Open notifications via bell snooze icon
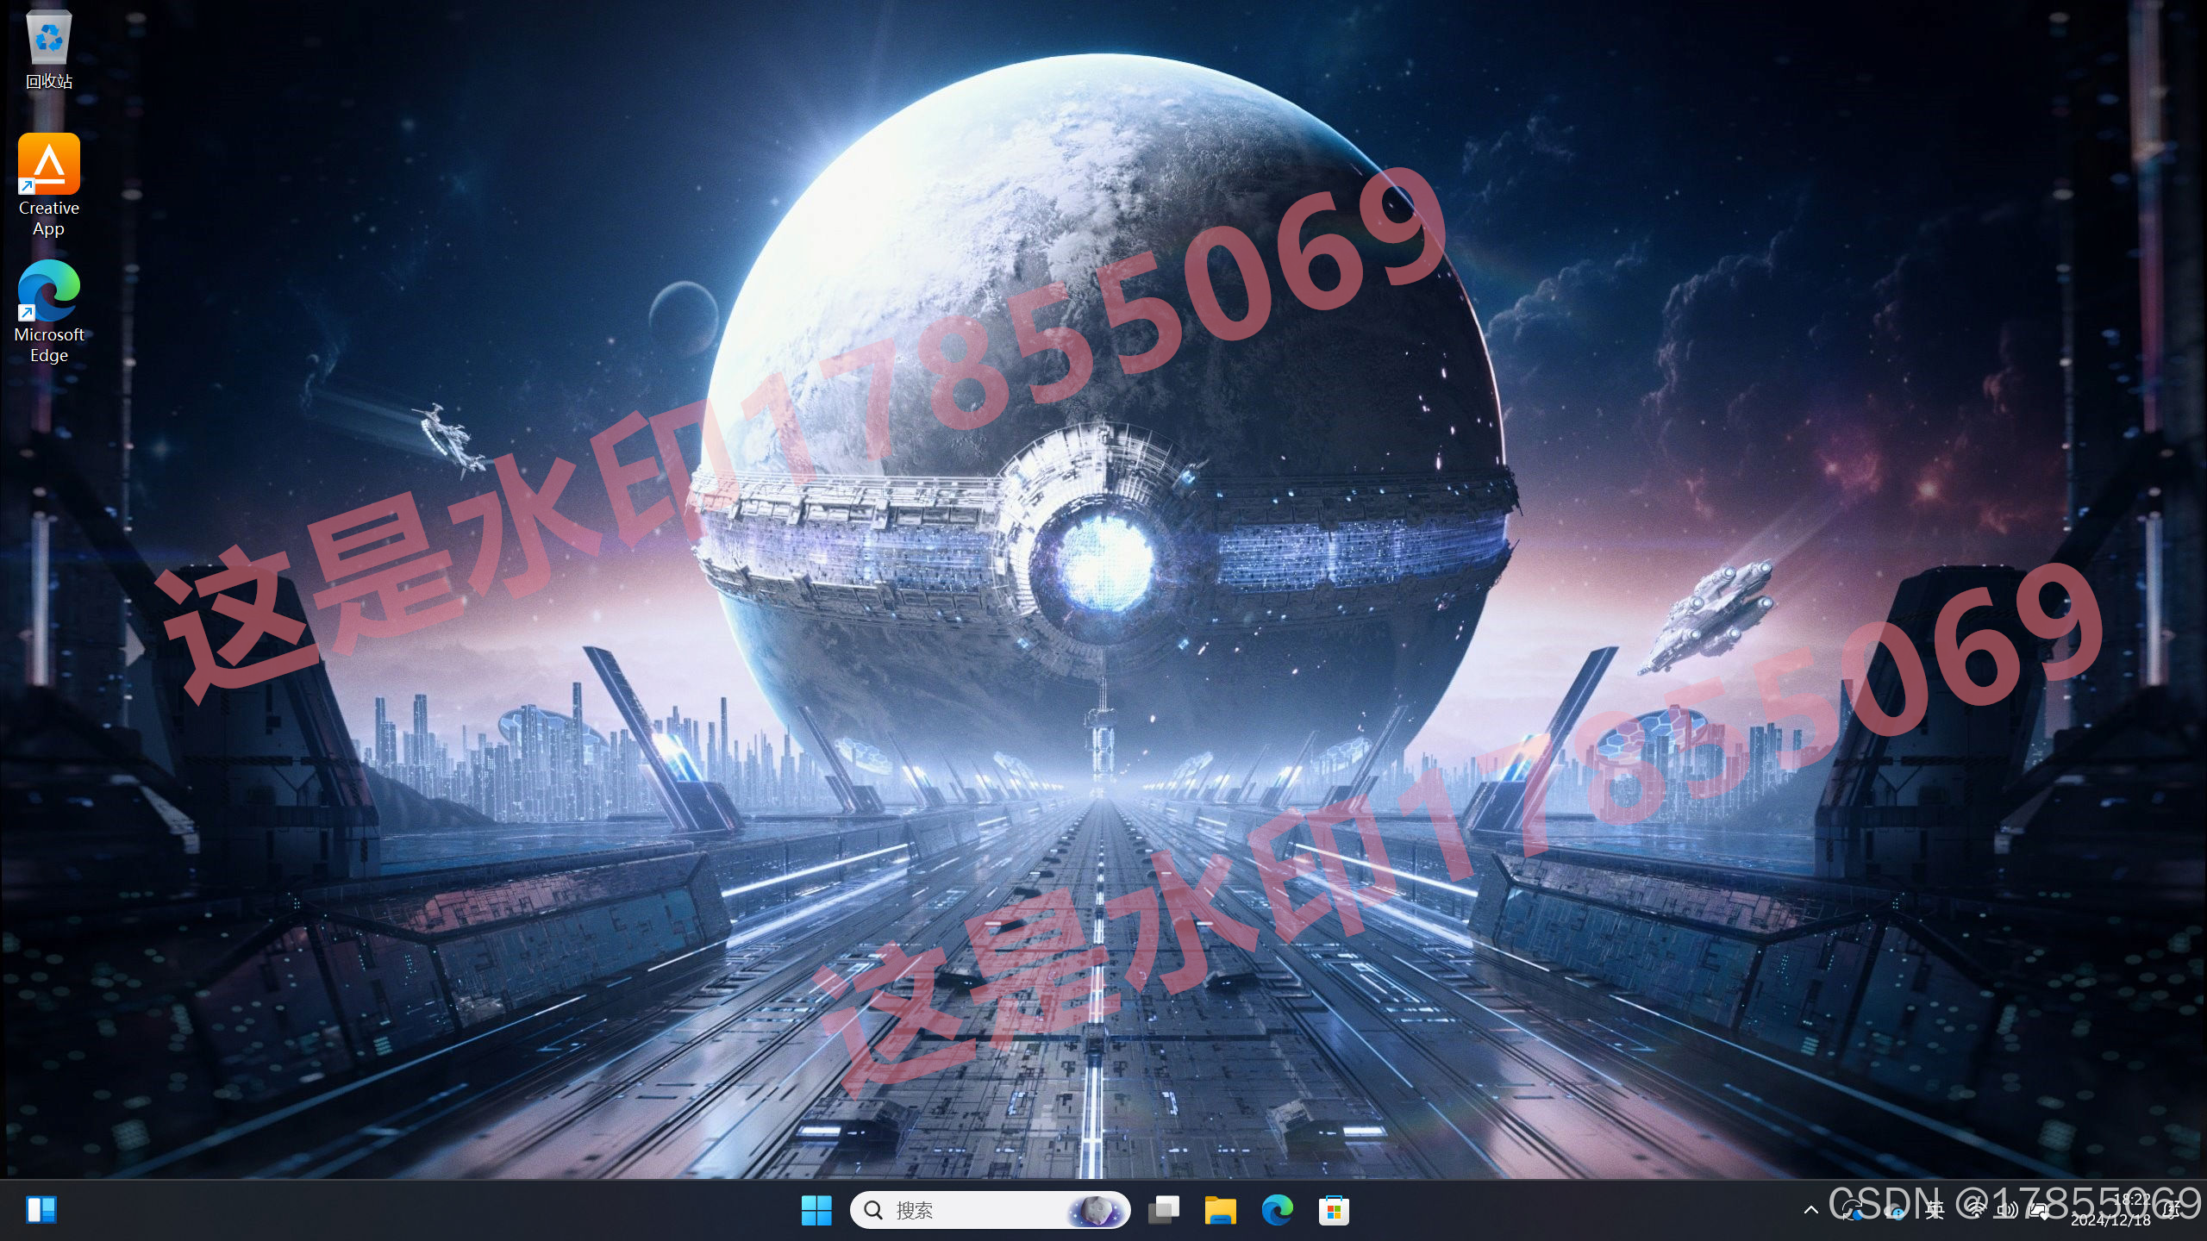Image resolution: width=2207 pixels, height=1241 pixels. (x=2173, y=1210)
